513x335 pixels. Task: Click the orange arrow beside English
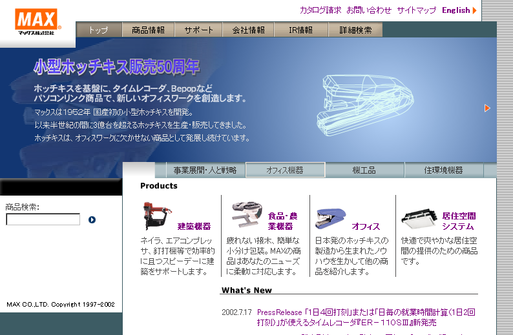(x=474, y=10)
